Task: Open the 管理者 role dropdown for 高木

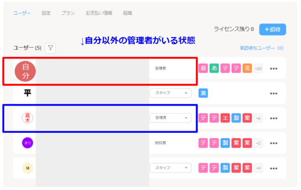Action: 170,118
